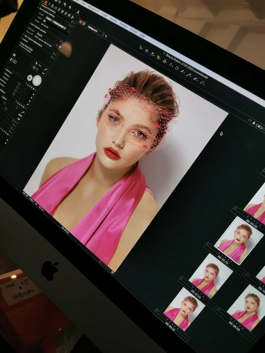This screenshot has width=265, height=353.
Task: Collapse the Camera panel
Action: (x=22, y=38)
